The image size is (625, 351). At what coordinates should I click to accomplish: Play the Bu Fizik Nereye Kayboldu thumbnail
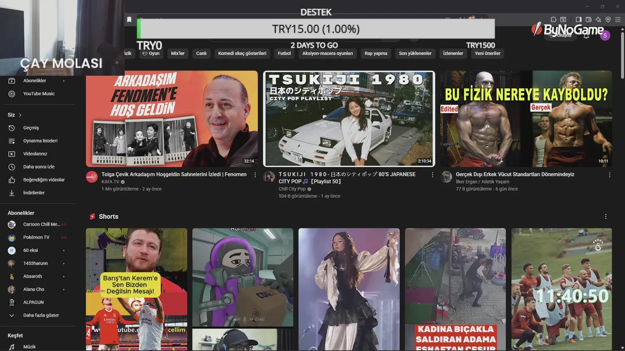pyautogui.click(x=526, y=119)
